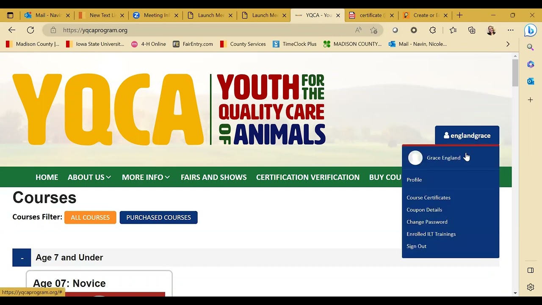542x305 pixels.
Task: Open FairEntry.com bookmark
Action: 193,44
